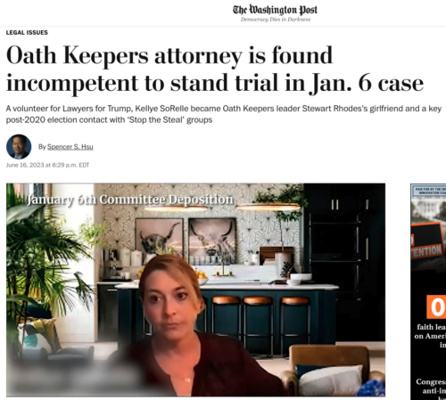Click The Washington Post logo
This screenshot has width=446, height=400.
[x=275, y=10]
